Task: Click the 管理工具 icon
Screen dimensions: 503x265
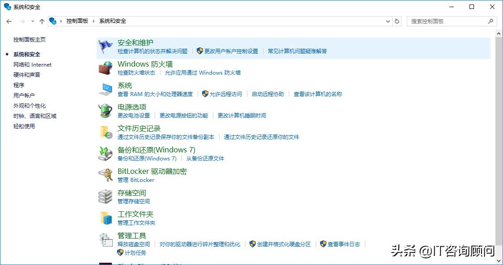Action: pos(106,239)
